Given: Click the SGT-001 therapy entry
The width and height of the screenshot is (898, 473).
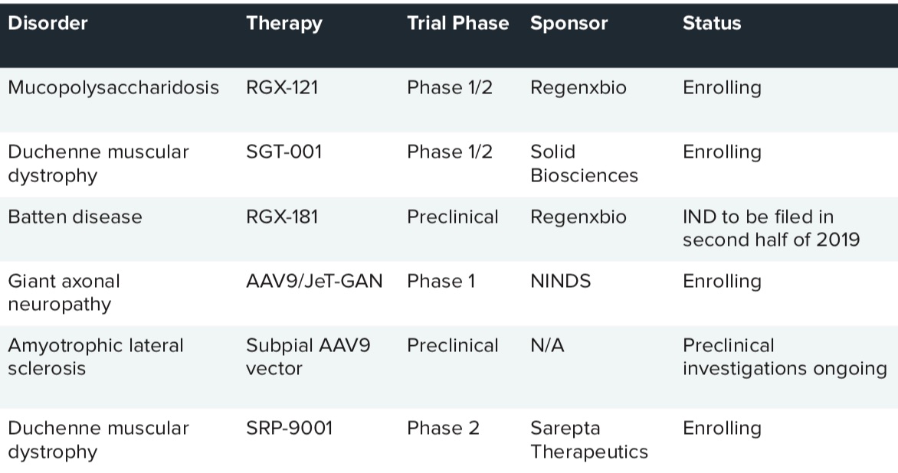Looking at the screenshot, I should point(284,152).
